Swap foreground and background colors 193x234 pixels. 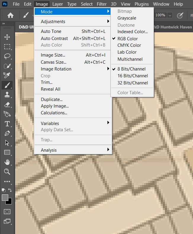pos(10,190)
